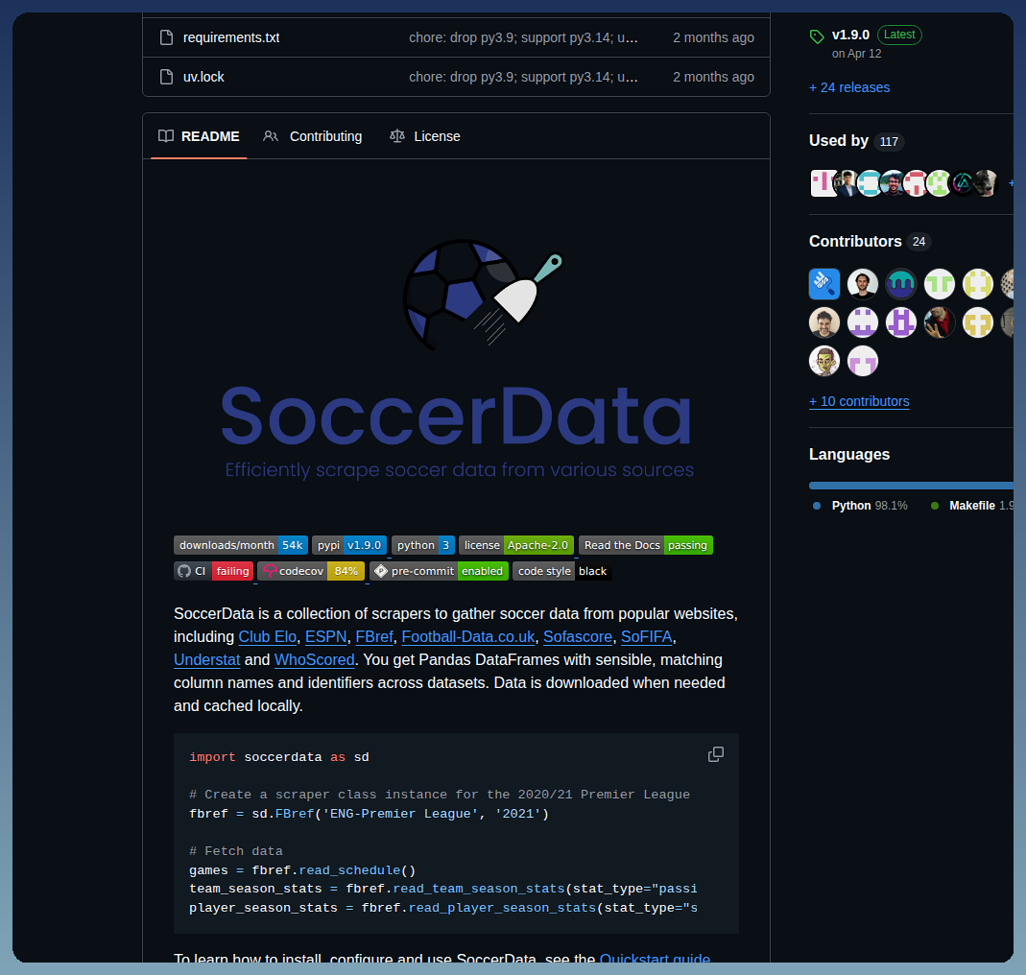Click the codecov 84% badge
This screenshot has width=1026, height=975.
click(311, 571)
